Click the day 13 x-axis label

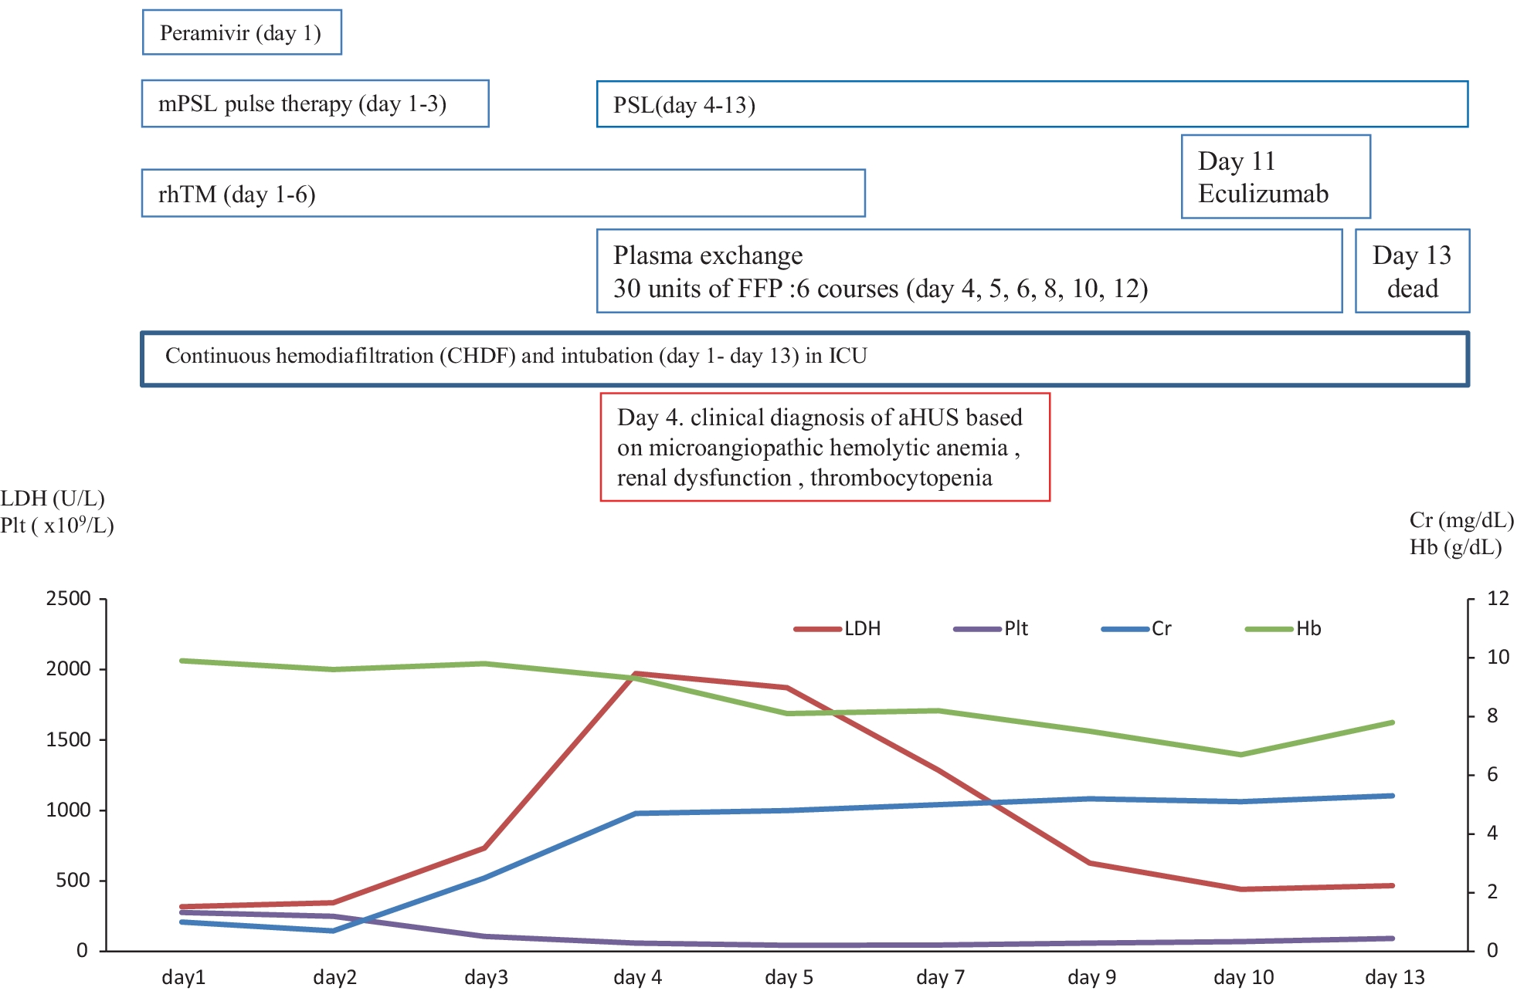click(1395, 978)
